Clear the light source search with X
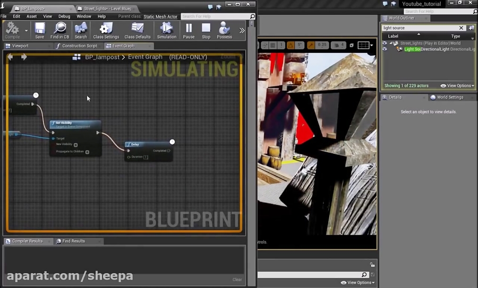 point(461,28)
